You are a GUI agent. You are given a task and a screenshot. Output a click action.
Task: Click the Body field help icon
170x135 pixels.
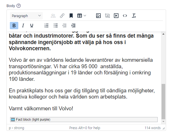point(19,6)
